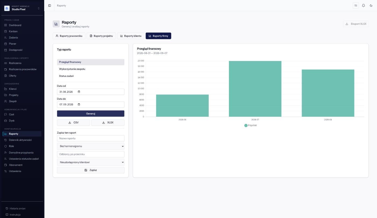The width and height of the screenshot is (377, 218).
Task: Open Projekty in sidebar
Action: click(22, 95)
